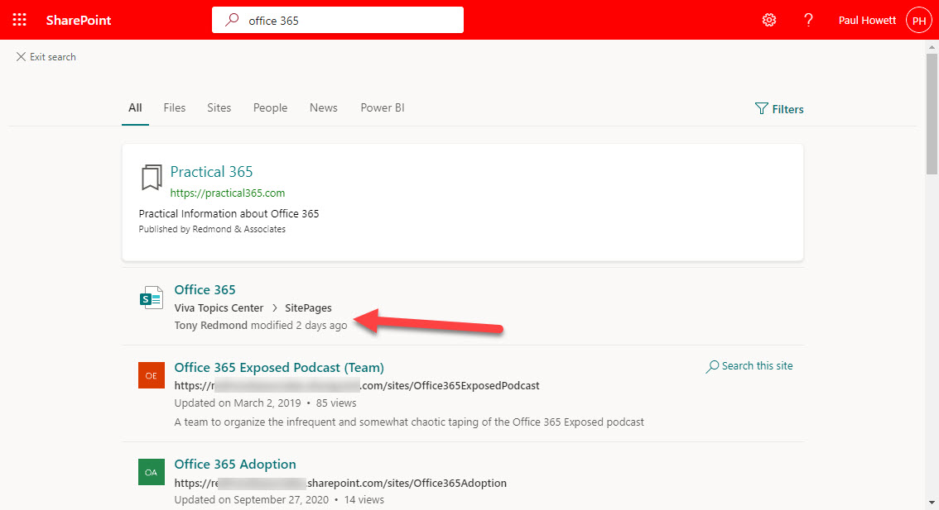Open the PH profile avatar menu
This screenshot has height=510, width=939.
918,19
